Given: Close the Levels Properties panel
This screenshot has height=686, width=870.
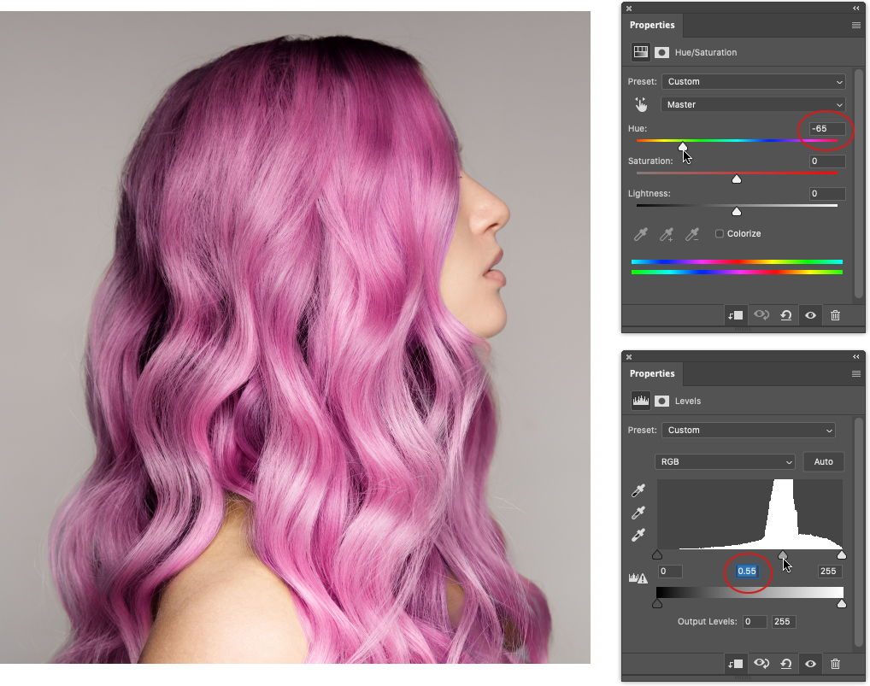Looking at the screenshot, I should tap(629, 357).
